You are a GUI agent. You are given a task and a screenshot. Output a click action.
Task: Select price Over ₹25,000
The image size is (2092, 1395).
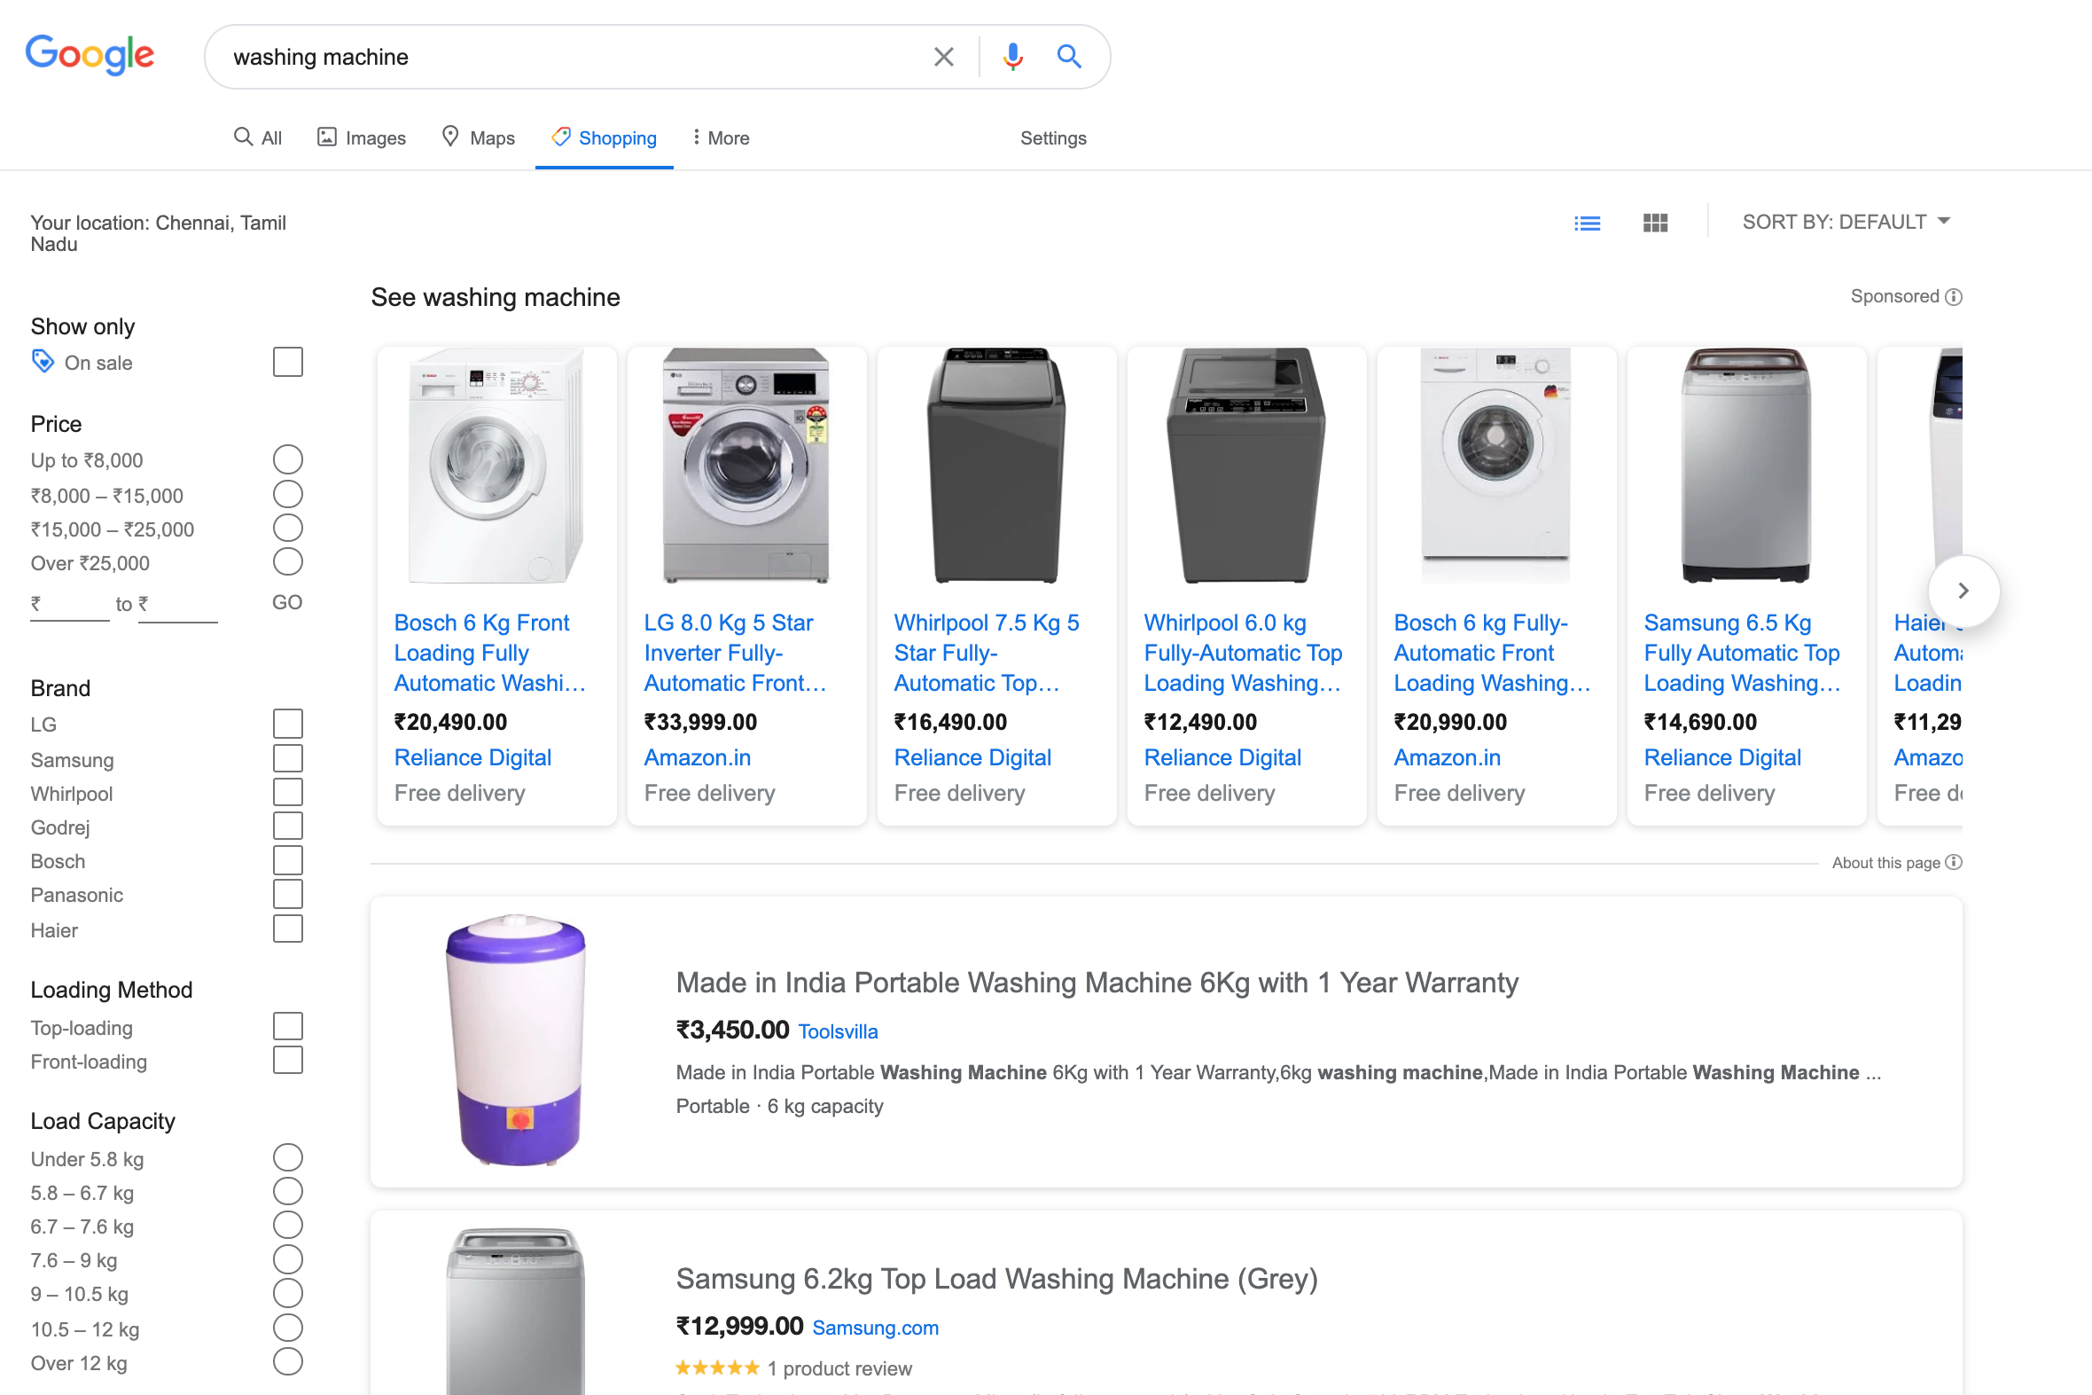[288, 562]
